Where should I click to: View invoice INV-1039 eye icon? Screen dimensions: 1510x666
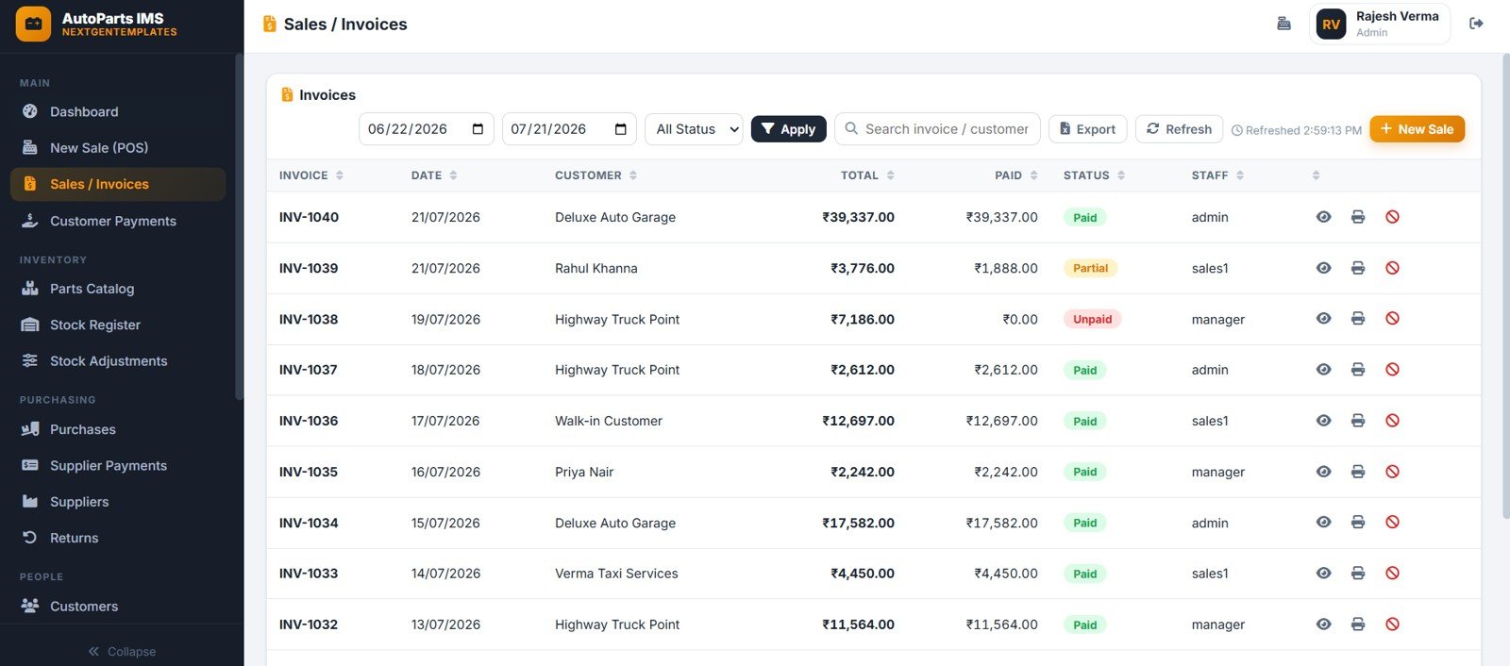click(1323, 268)
